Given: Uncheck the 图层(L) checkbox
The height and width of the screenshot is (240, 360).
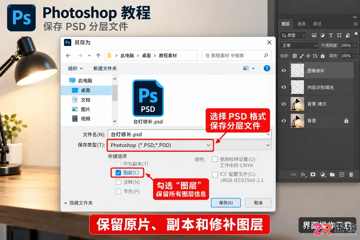Looking at the screenshot, I should 118,173.
